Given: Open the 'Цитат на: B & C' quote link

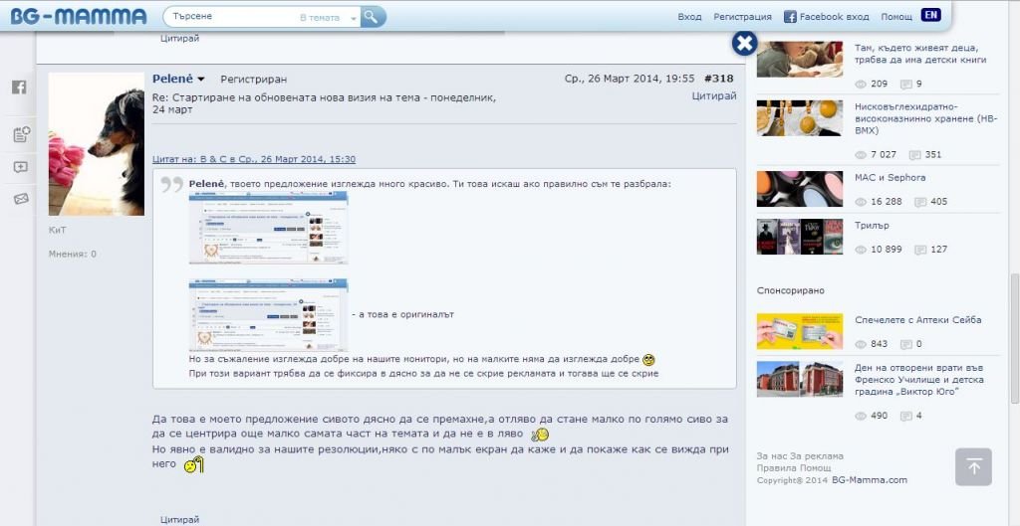Looking at the screenshot, I should click(253, 159).
